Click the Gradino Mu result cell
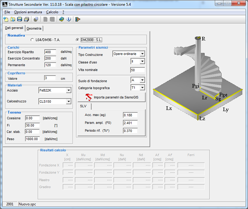Viewport: 248px width, 209px height. click(84, 187)
